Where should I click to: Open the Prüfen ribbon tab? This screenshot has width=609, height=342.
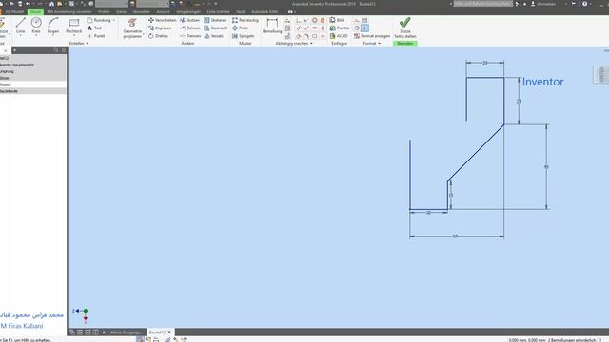point(104,11)
